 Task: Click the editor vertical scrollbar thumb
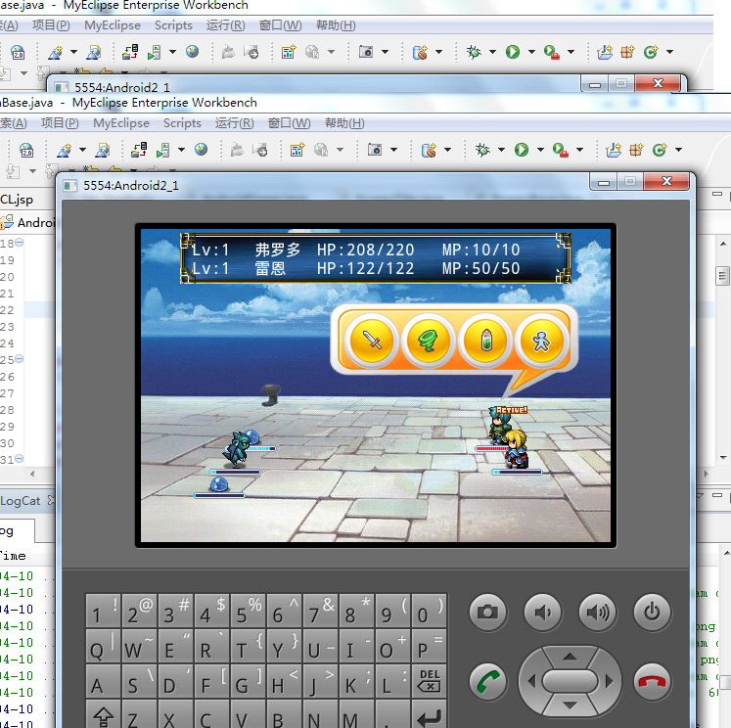click(722, 276)
